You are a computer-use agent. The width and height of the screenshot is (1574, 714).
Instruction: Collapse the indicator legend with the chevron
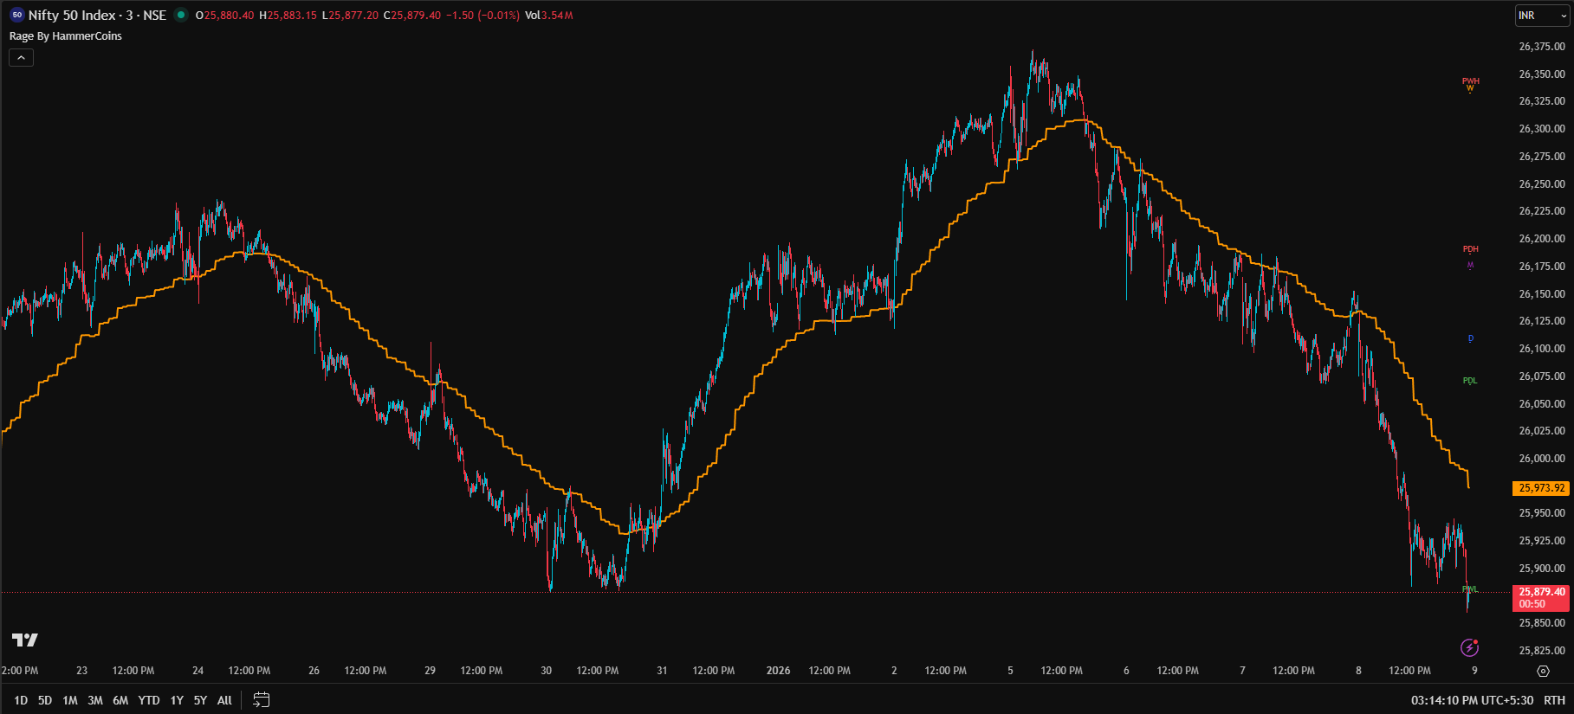pos(21,57)
